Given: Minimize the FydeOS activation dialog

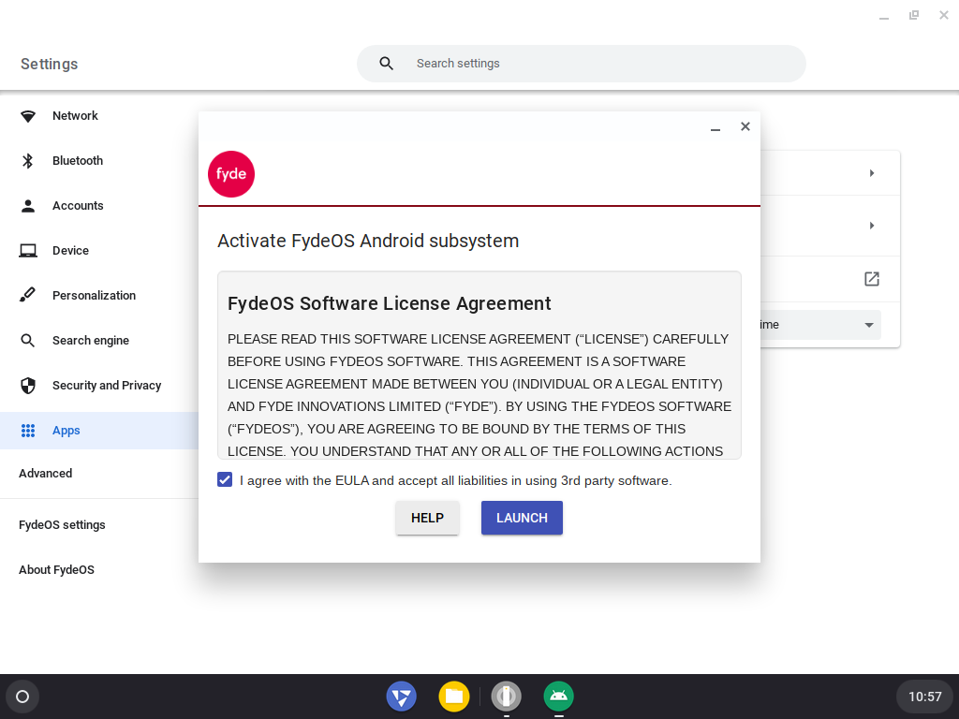Looking at the screenshot, I should pyautogui.click(x=715, y=127).
